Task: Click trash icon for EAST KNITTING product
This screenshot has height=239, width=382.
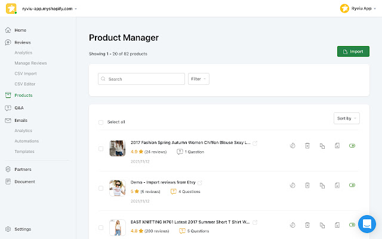Action: click(307, 225)
